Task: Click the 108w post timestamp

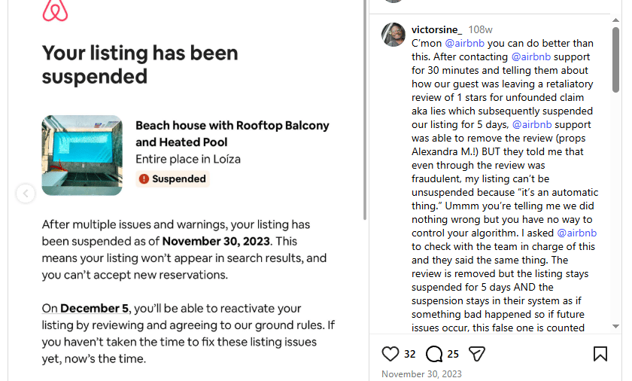Action: [x=480, y=29]
